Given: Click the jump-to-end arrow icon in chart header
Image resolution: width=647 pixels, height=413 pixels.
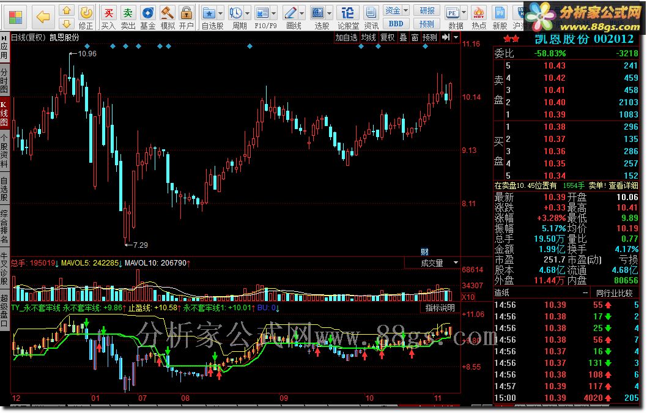Looking at the screenshot, I should point(446,37).
